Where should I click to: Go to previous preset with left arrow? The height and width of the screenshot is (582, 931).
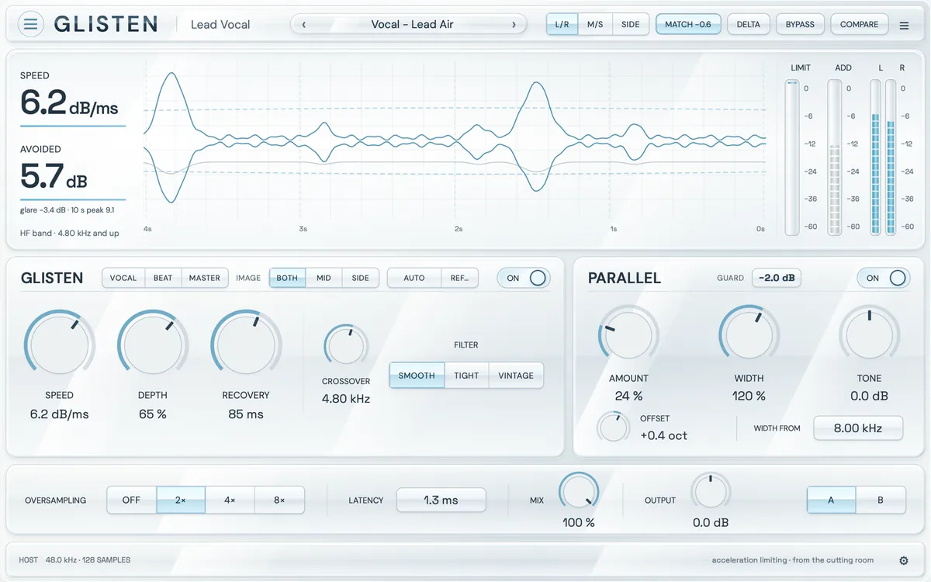coord(303,24)
